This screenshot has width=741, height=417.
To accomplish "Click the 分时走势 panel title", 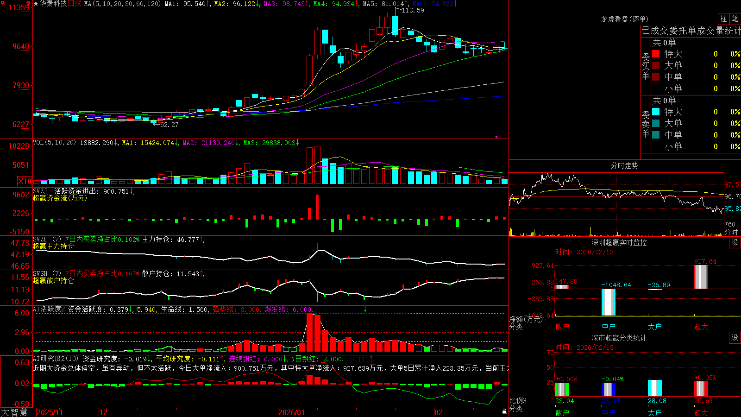I will coord(624,165).
